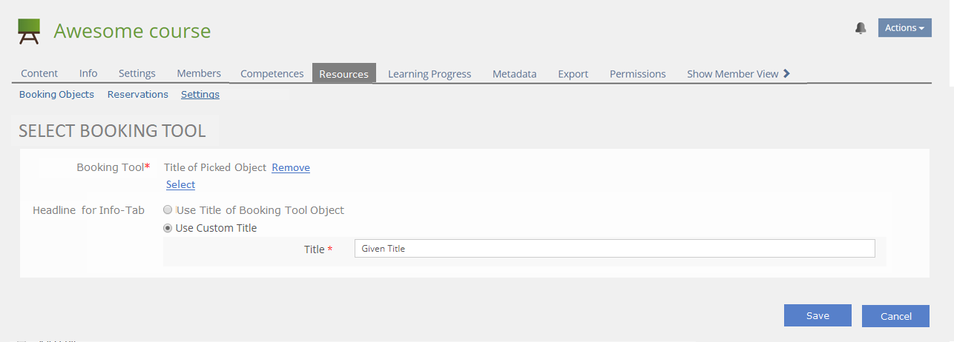Go to Learning Progress tab
The height and width of the screenshot is (342, 954).
(x=430, y=74)
